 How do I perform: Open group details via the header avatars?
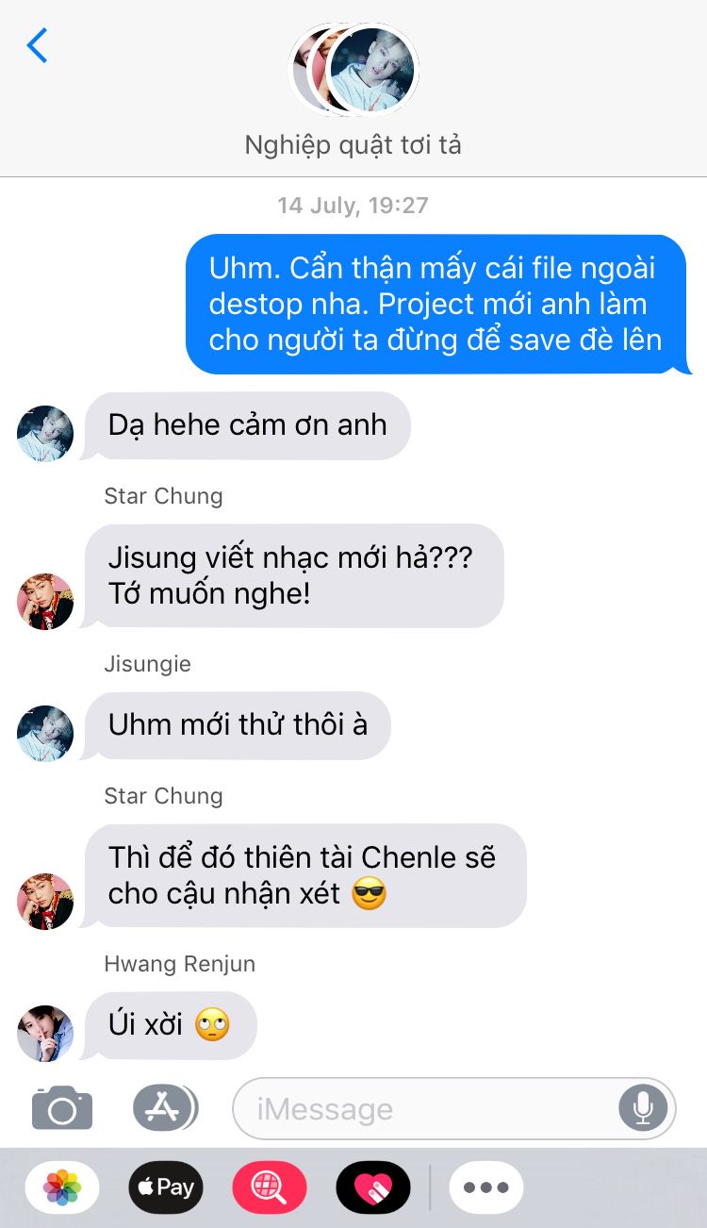pos(353,69)
